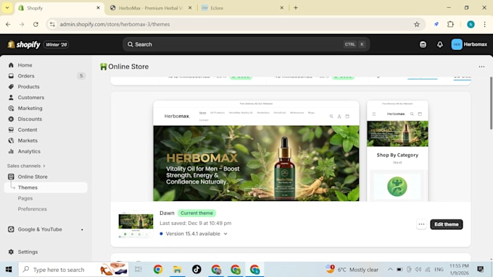Screen dimensions: 493x277
Task: Open the Markets page
Action: click(28, 140)
